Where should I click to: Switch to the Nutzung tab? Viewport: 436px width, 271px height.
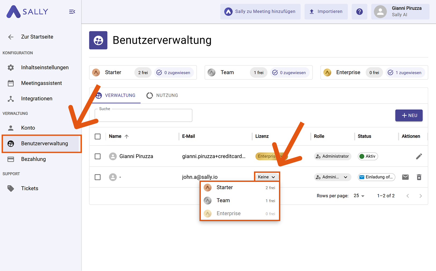162,96
